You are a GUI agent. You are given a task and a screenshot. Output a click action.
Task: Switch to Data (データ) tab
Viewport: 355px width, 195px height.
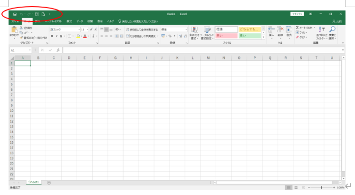click(79, 21)
